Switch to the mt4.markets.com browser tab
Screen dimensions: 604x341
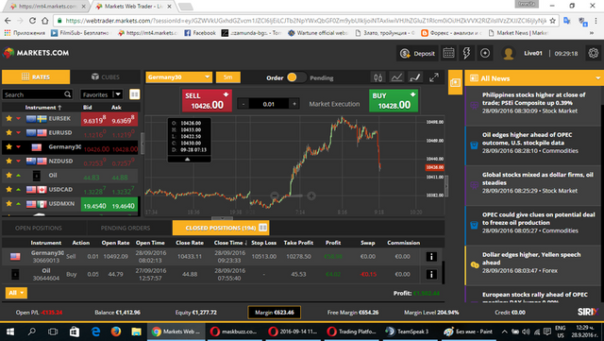point(47,7)
